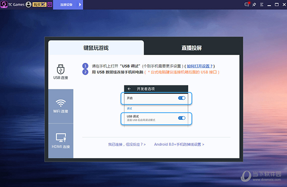
Task: Click the back arrow in 开发者选项 header
Action: 129,89
